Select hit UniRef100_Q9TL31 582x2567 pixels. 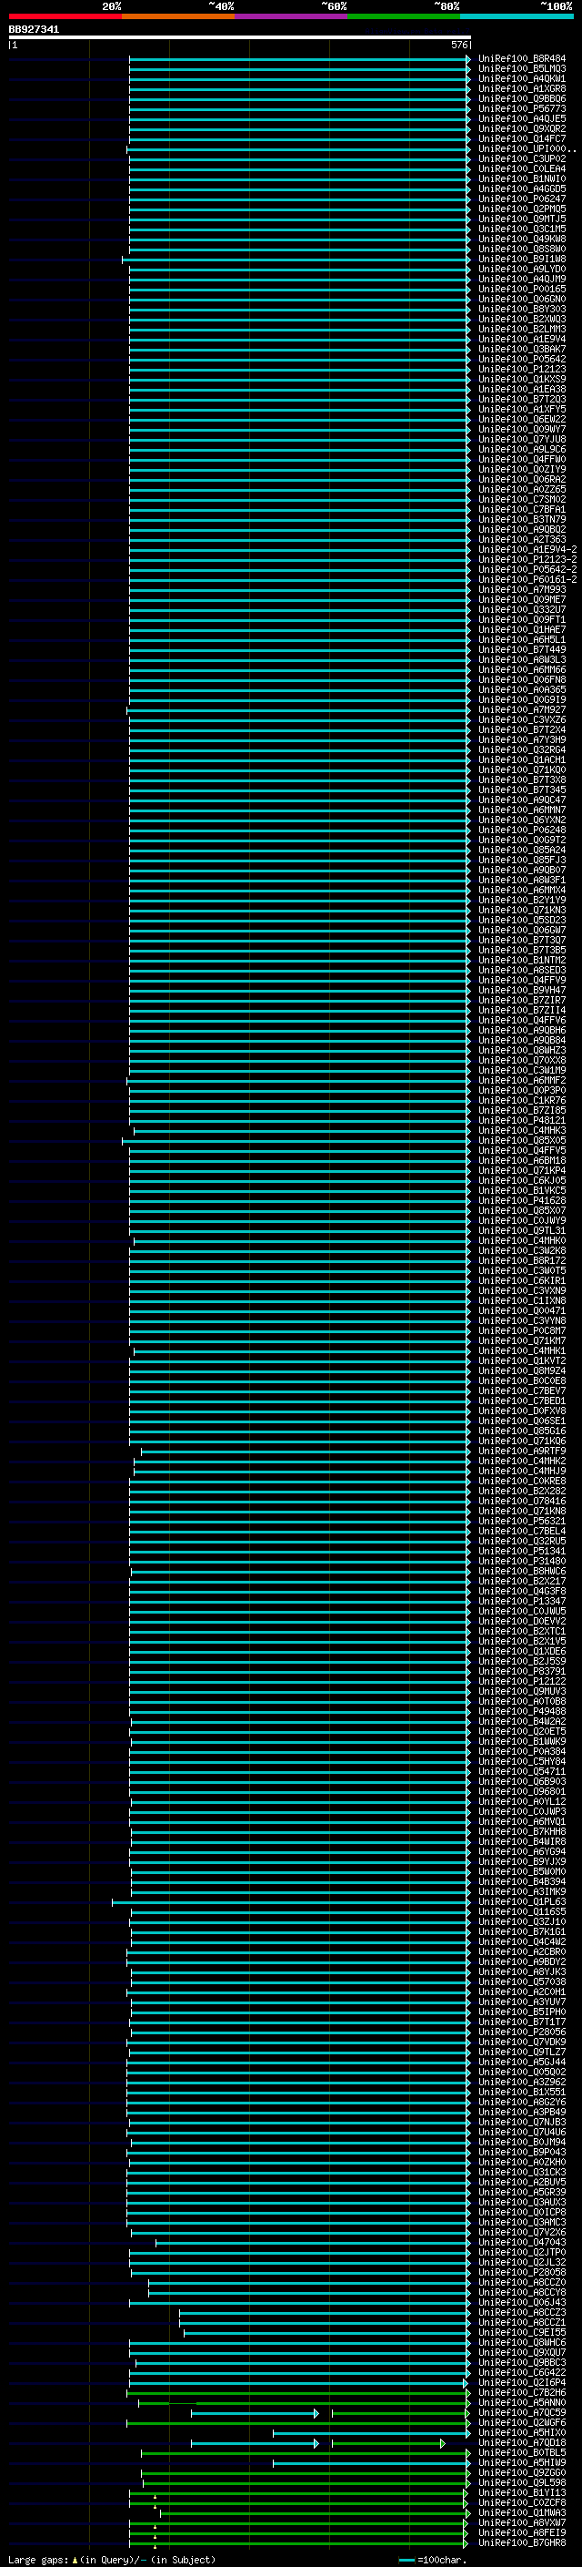coord(522,1231)
